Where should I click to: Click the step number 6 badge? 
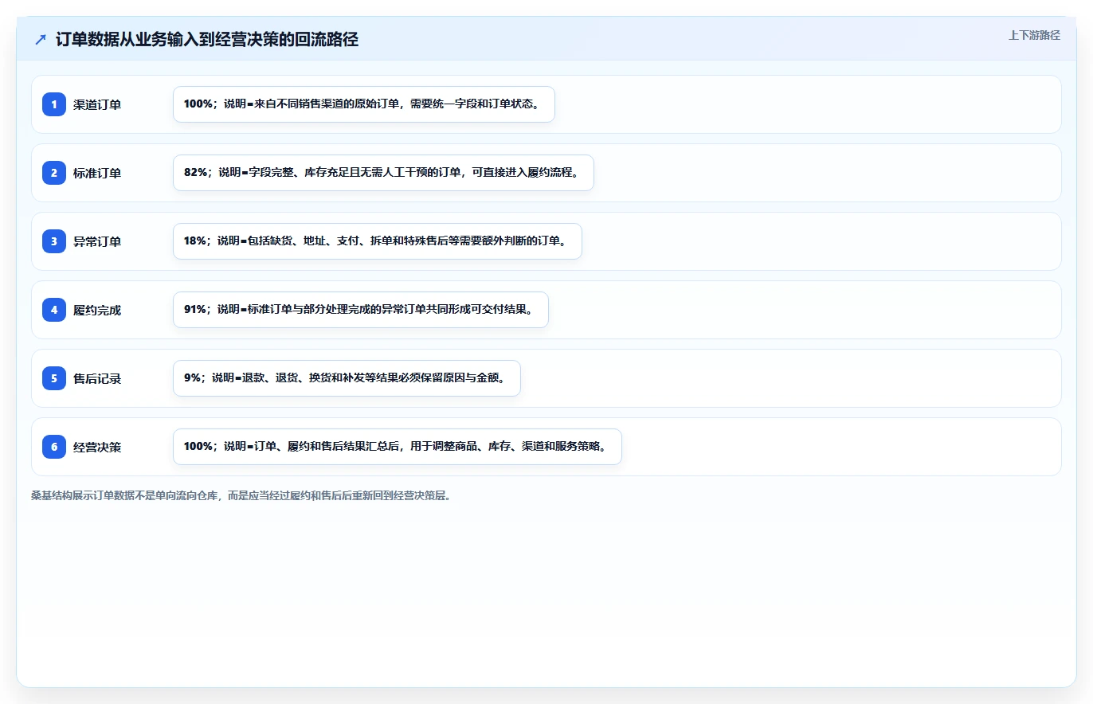(x=54, y=447)
